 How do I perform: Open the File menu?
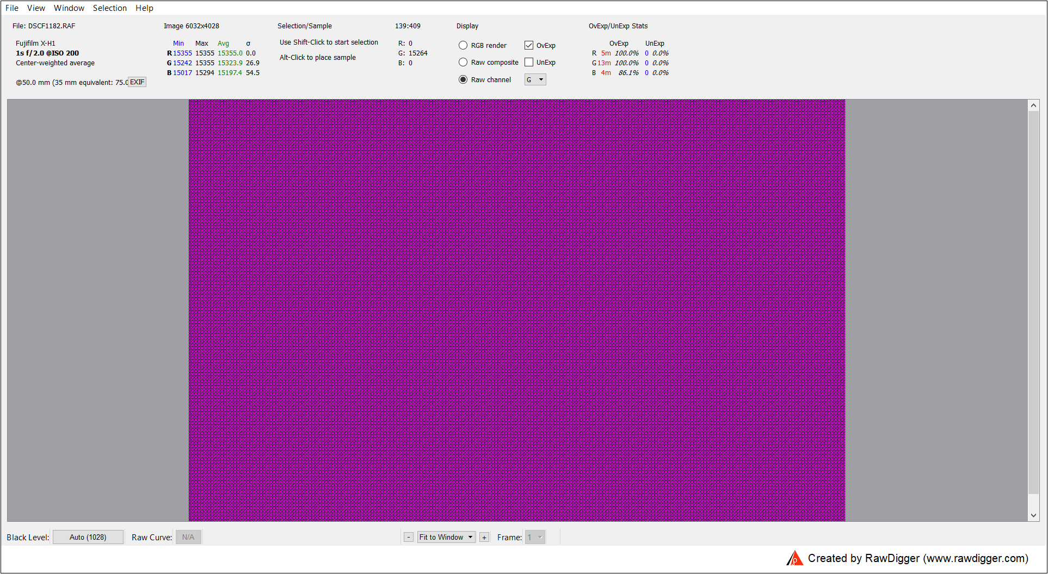pyautogui.click(x=12, y=8)
